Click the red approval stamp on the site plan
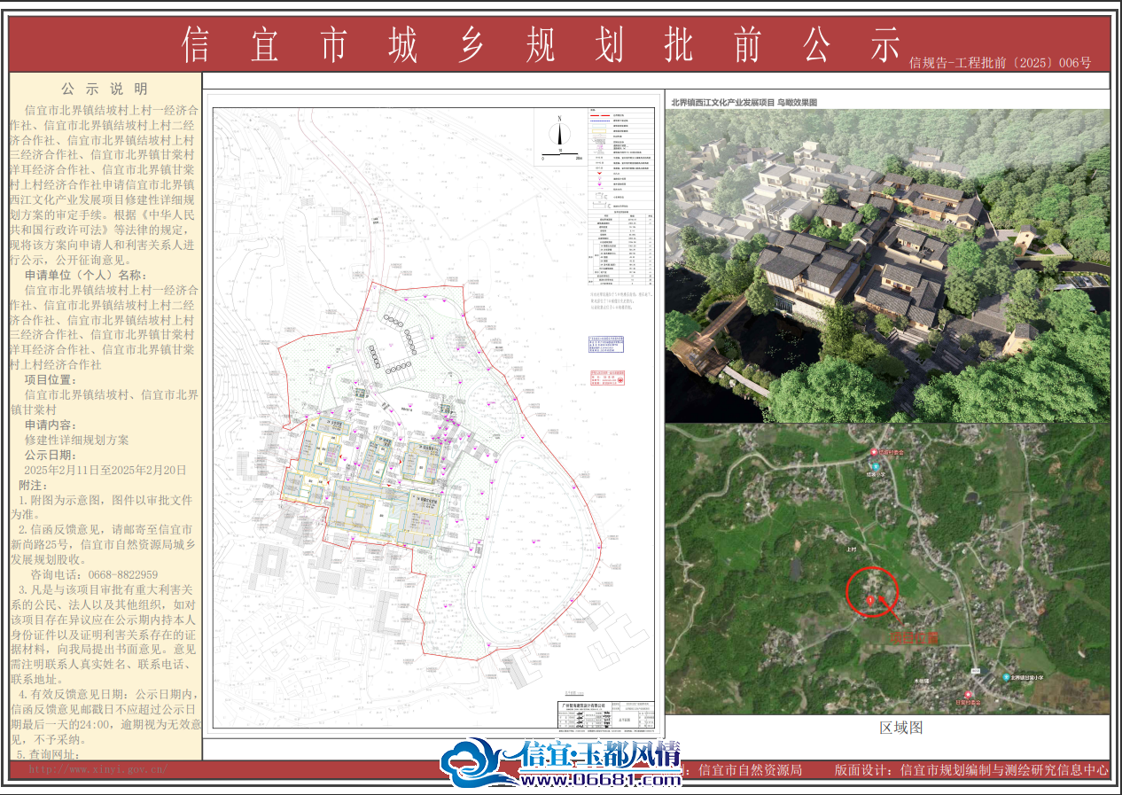The height and width of the screenshot is (795, 1122). [608, 377]
